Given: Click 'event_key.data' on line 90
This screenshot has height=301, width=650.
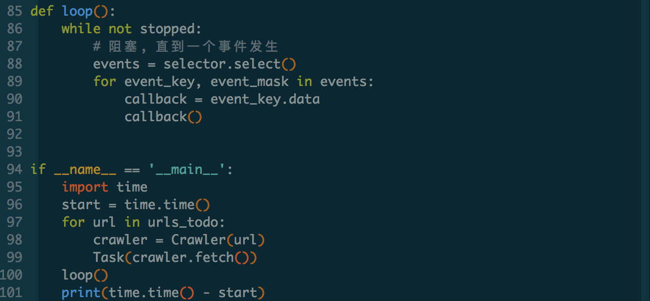Looking at the screenshot, I should (265, 99).
